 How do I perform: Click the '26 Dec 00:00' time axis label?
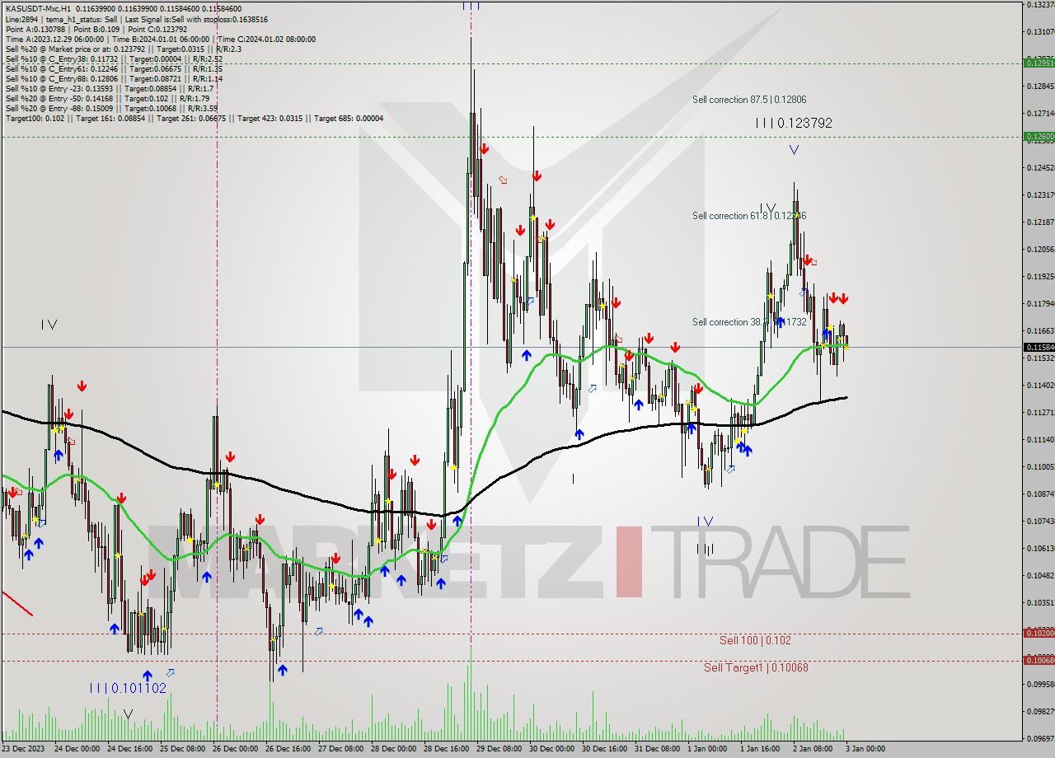[235, 749]
